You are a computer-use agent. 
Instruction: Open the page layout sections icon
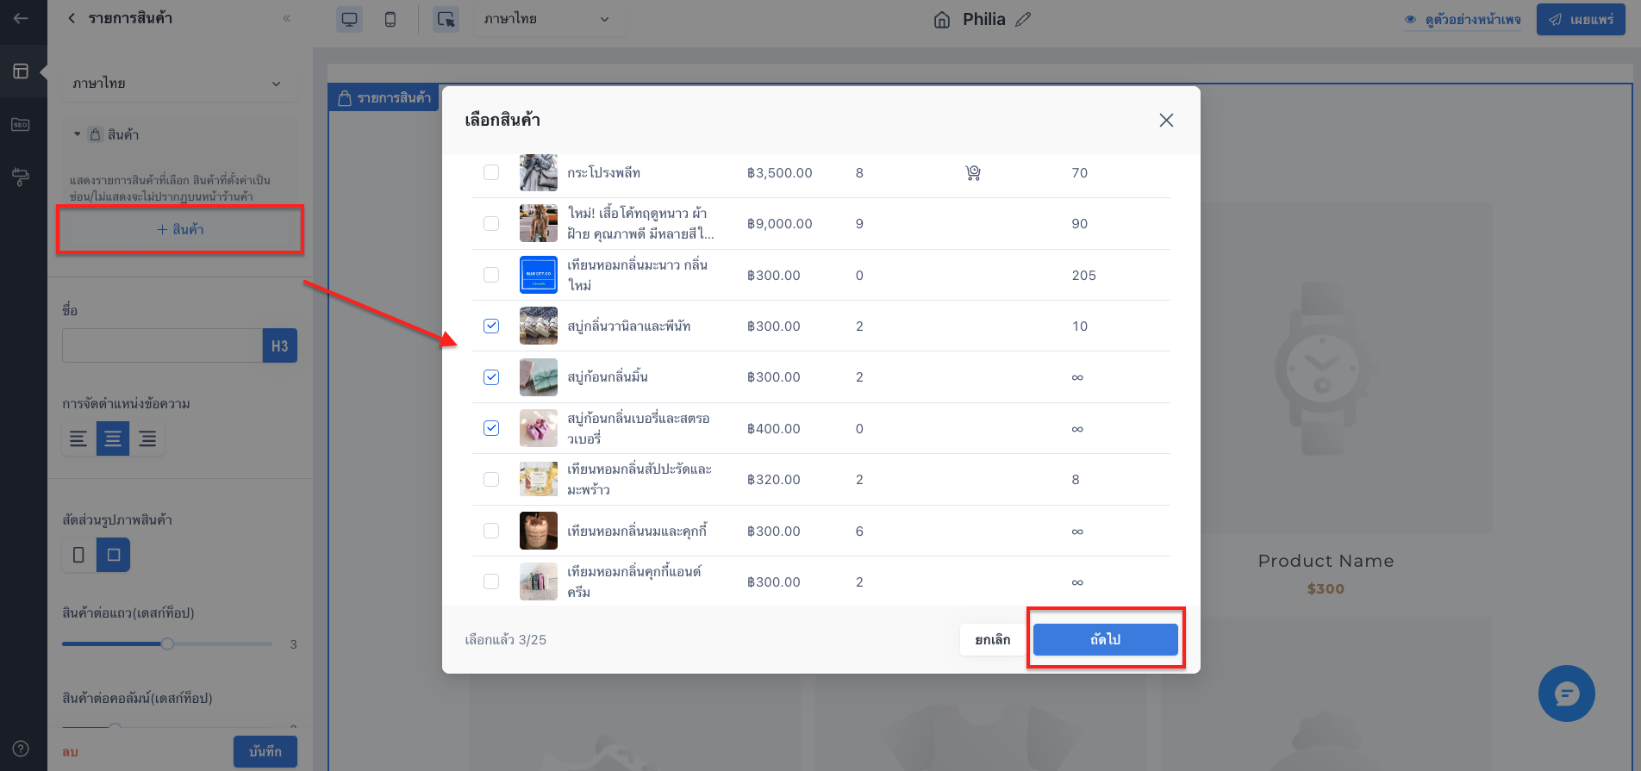coord(21,72)
